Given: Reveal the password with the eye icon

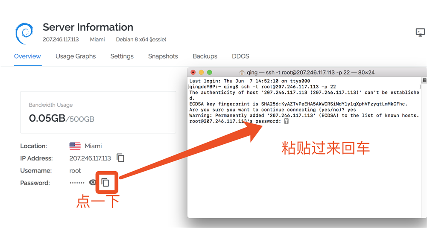Looking at the screenshot, I should pyautogui.click(x=93, y=182).
